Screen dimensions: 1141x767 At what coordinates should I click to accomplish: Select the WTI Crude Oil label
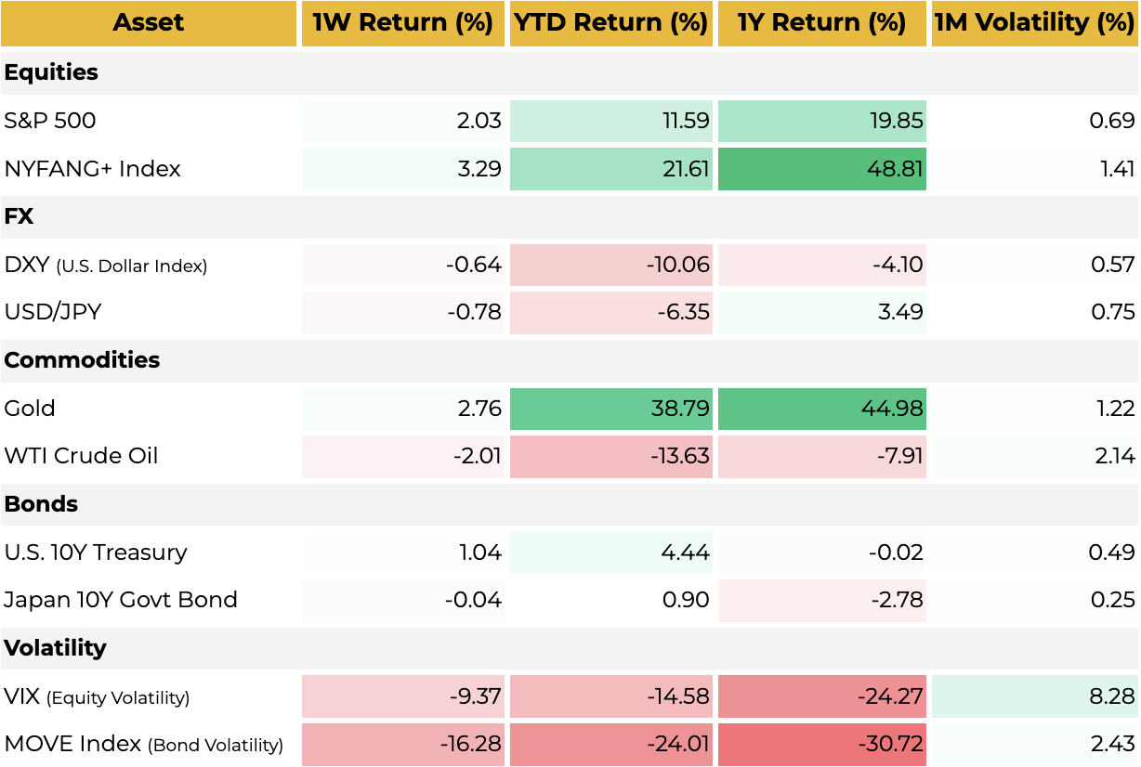(82, 456)
